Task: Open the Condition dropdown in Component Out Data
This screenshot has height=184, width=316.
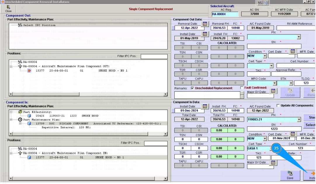Action: pos(265,56)
